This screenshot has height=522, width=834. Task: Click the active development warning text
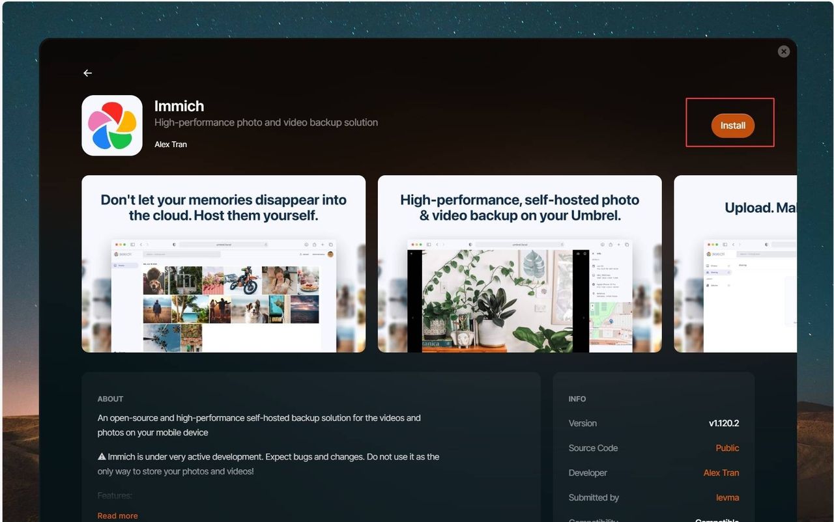(x=268, y=464)
